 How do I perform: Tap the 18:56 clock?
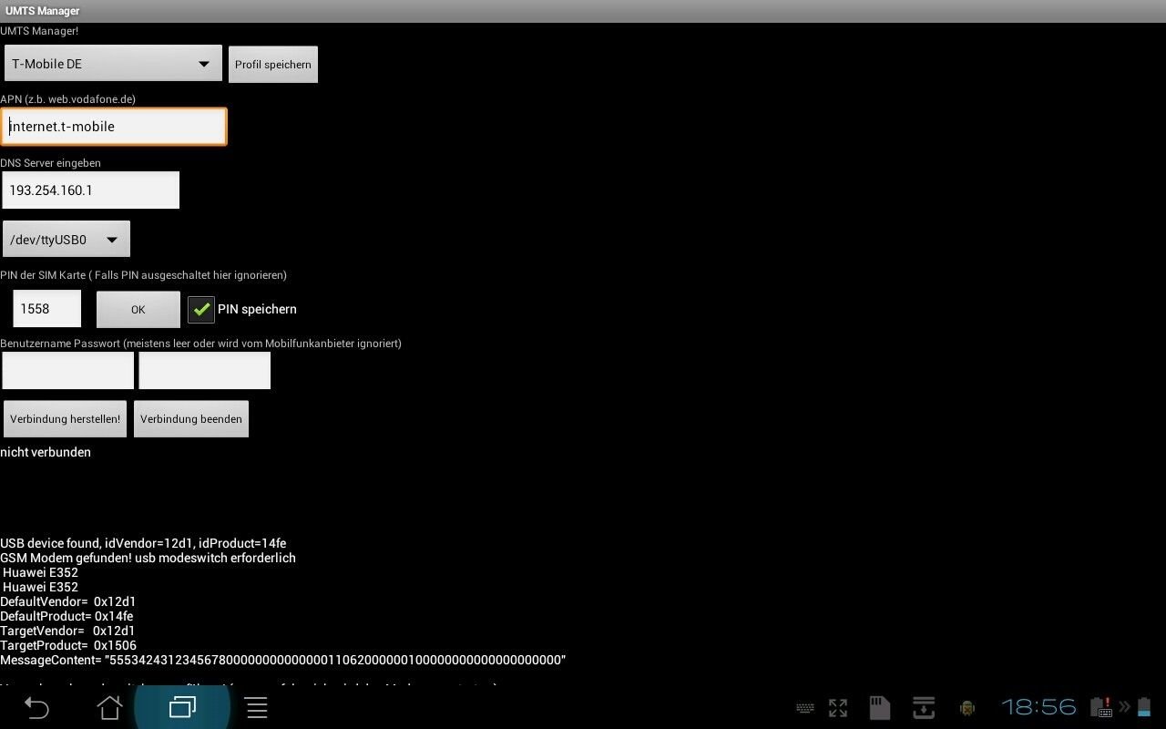click(1039, 707)
